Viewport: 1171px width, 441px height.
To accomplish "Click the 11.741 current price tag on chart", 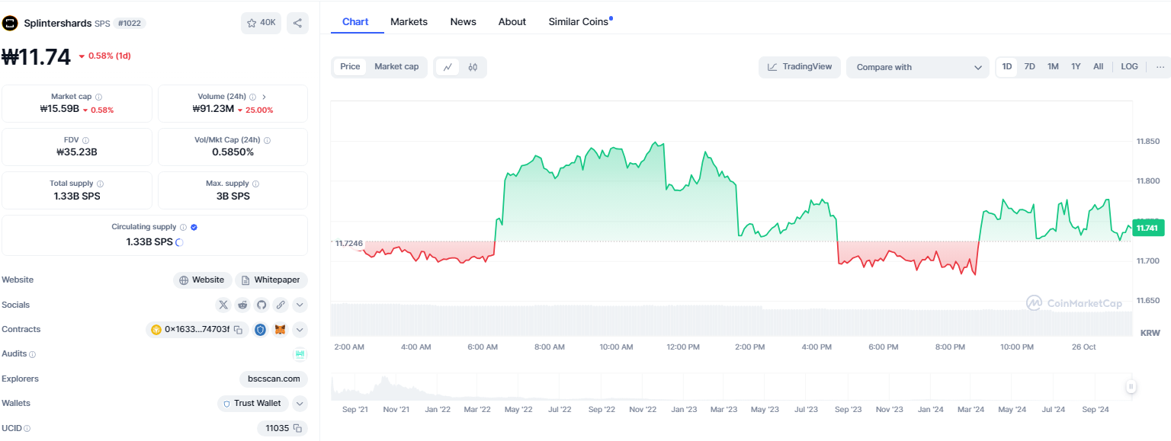I will 1147,228.
